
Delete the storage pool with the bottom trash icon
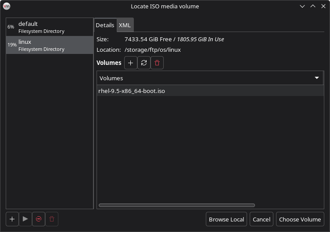click(52, 219)
